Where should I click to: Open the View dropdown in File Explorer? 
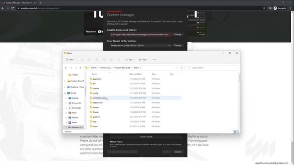coord(144,60)
